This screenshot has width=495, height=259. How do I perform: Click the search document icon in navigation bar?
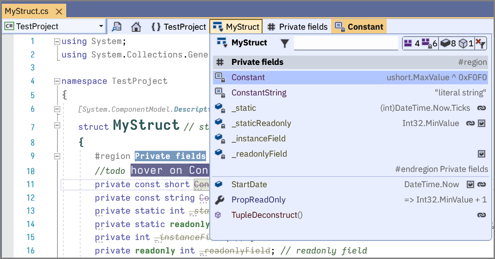click(117, 27)
